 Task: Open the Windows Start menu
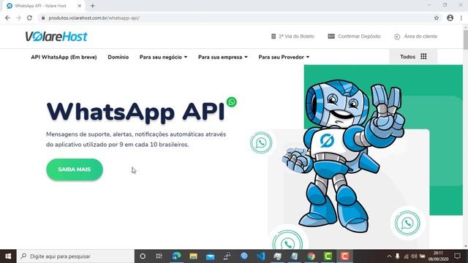tap(8, 256)
